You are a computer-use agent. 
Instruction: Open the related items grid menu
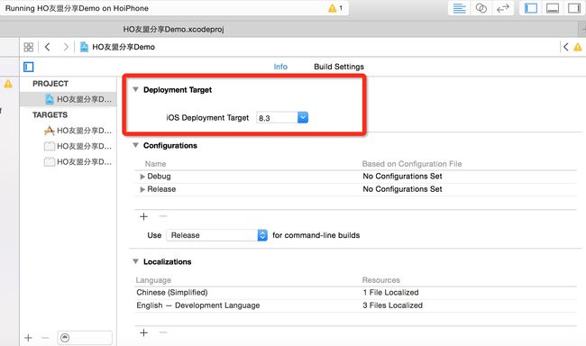pos(29,47)
